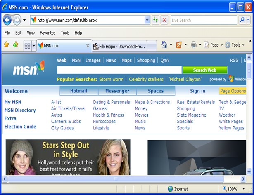This screenshot has height=195, width=254.
Task: Click the yellow Page Options button
Action: [x=233, y=91]
